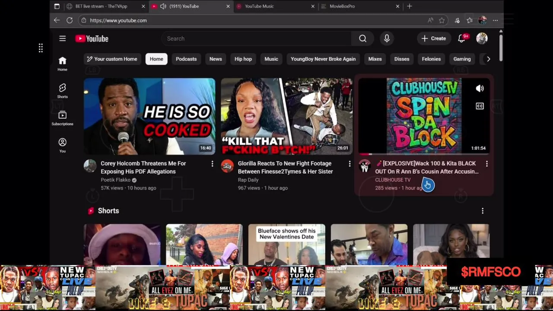Click the site info lock icon

coord(84,20)
